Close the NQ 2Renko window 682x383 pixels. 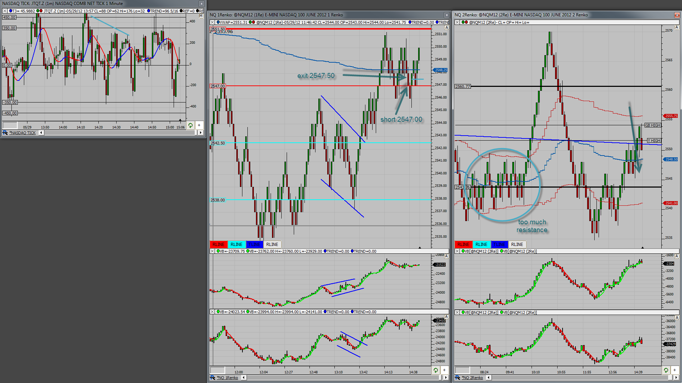pos(677,15)
